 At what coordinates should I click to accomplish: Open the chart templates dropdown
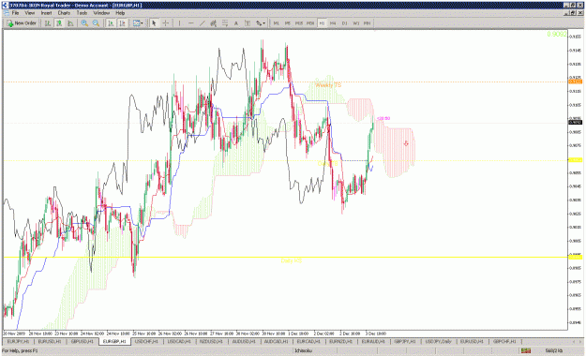(x=138, y=23)
